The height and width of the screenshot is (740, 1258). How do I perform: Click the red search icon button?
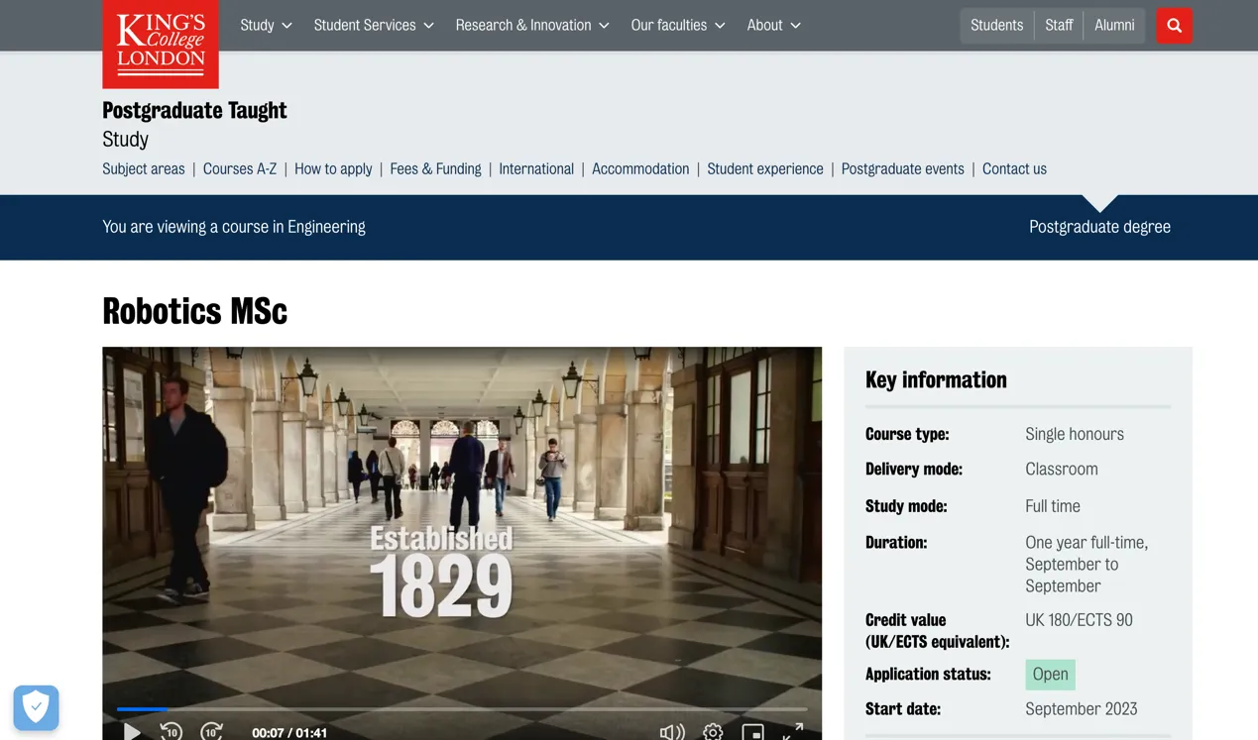[1174, 26]
